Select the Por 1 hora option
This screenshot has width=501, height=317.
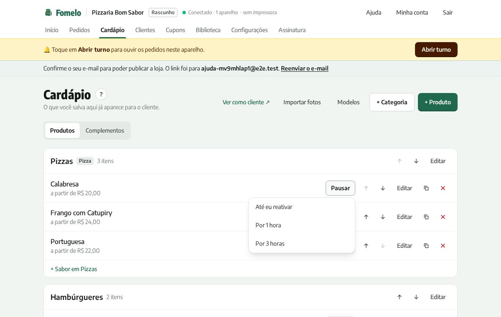pos(302,225)
